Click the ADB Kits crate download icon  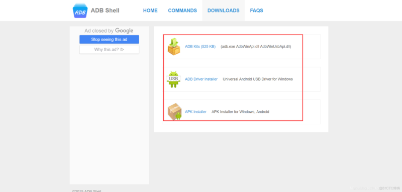pos(174,46)
